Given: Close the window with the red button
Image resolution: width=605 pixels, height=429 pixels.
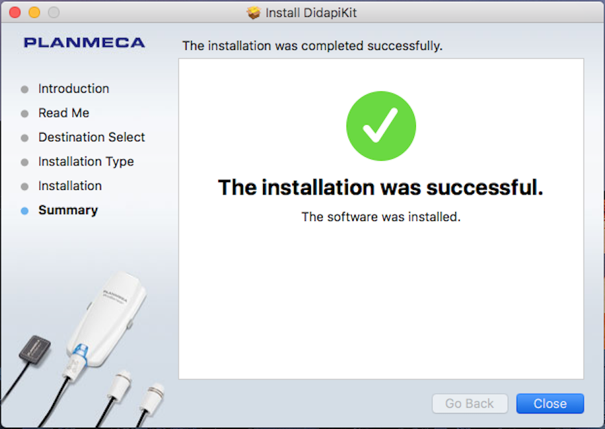Looking at the screenshot, I should 15,12.
